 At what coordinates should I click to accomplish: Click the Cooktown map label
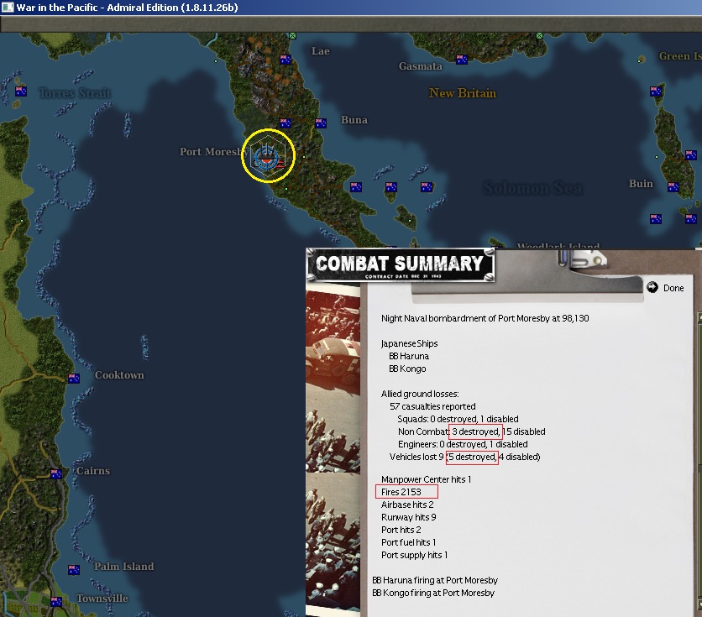(x=119, y=375)
